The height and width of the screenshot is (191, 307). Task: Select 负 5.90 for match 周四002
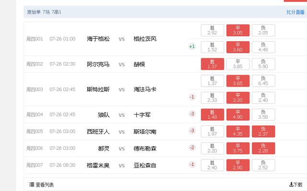263,64
